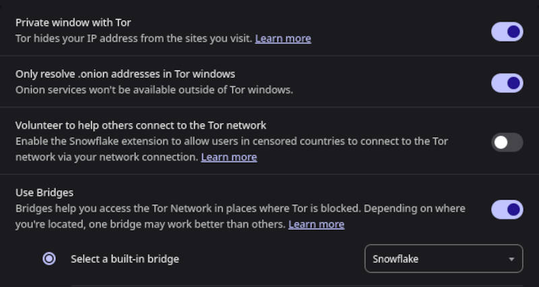Click "Tor hides your IP address" description text

point(133,38)
